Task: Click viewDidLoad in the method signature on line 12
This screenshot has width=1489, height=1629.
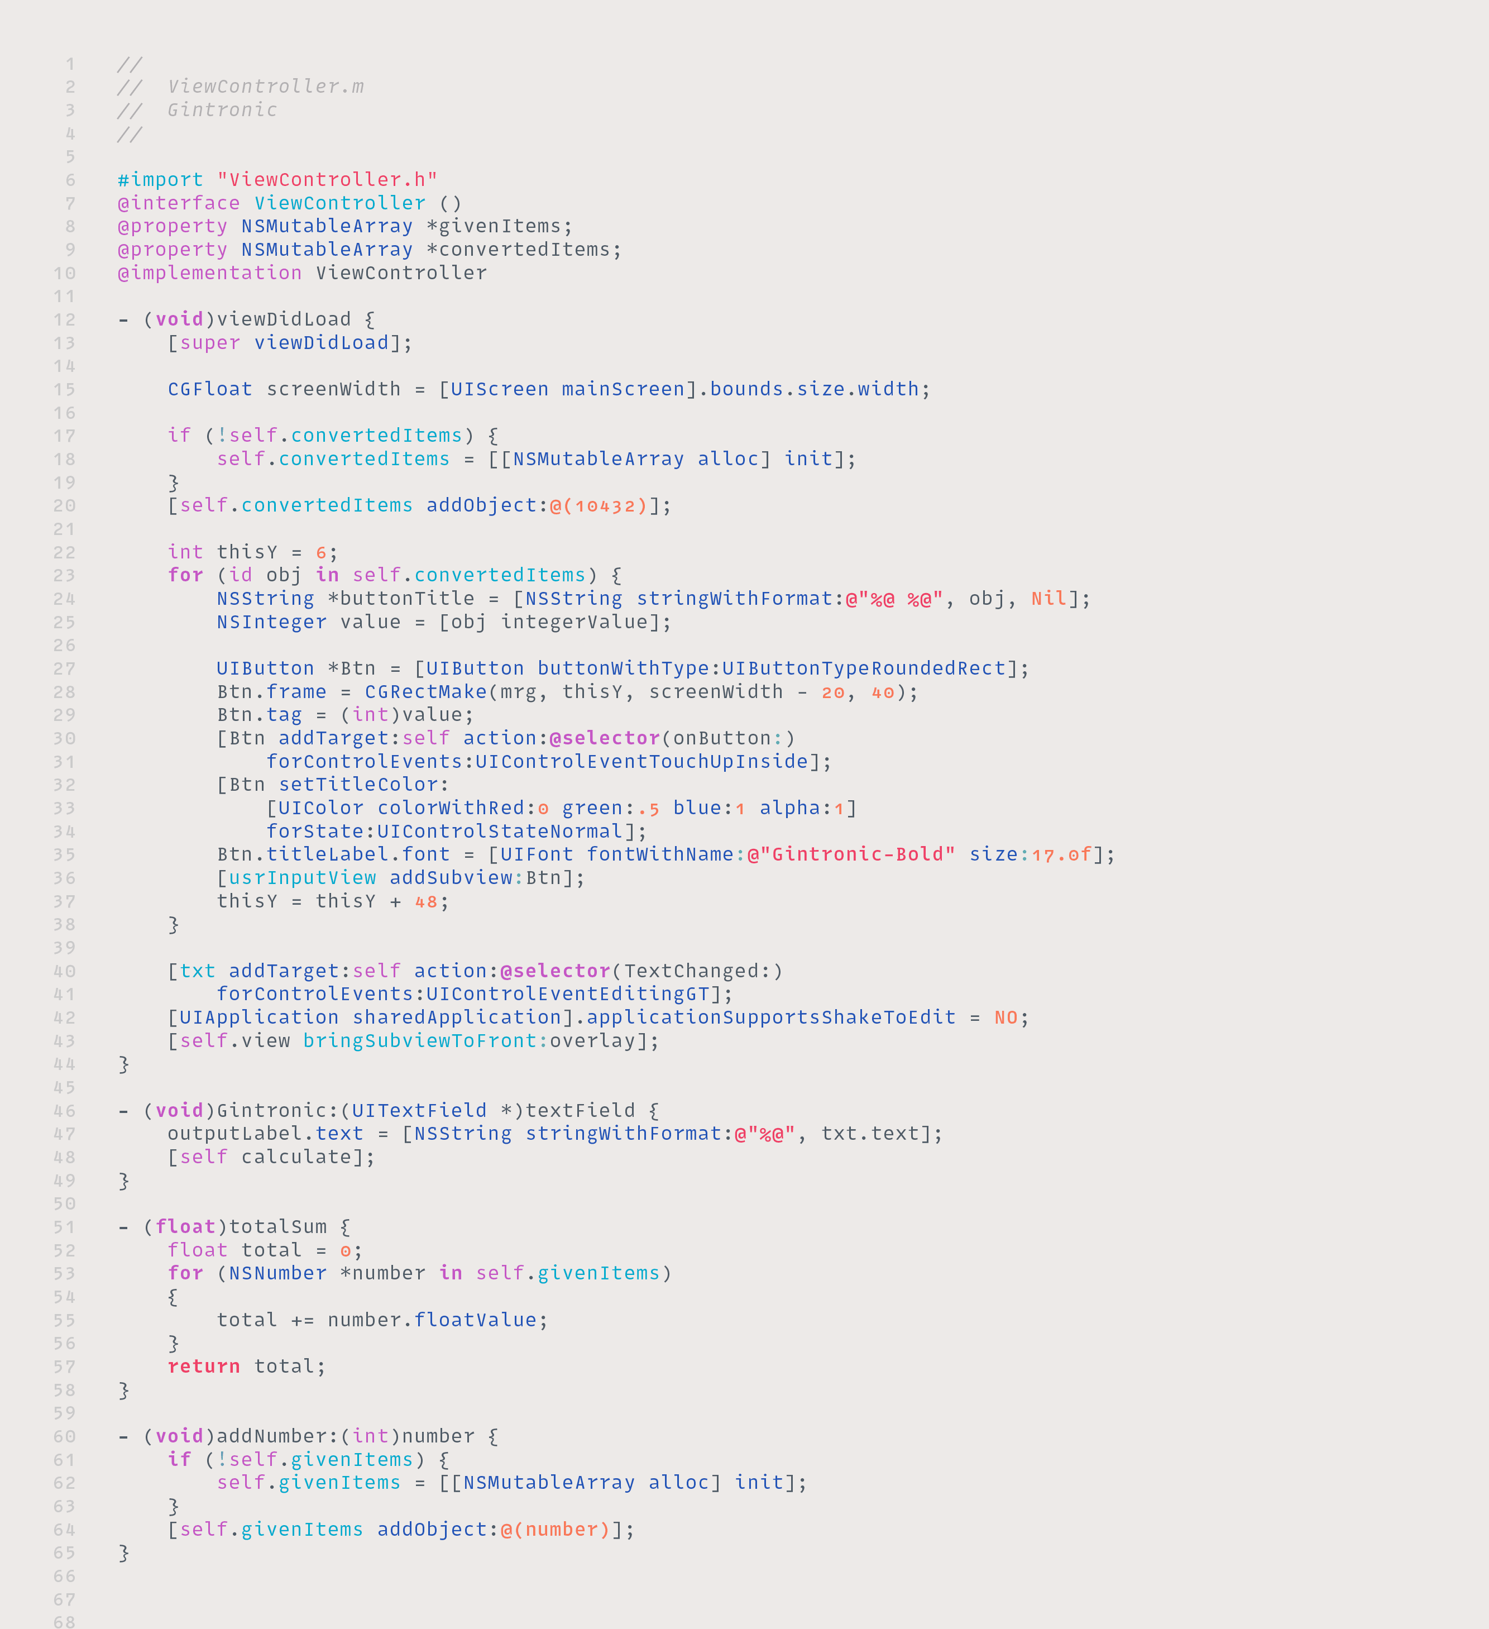Action: click(x=284, y=319)
